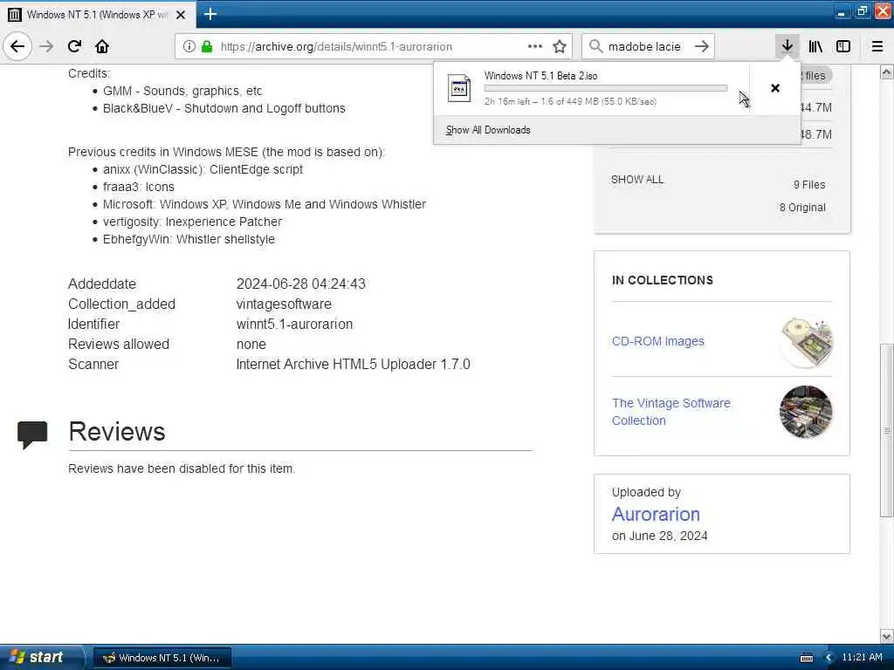Close the Windows NT 5.1 tab
This screenshot has height=670, width=894.
click(180, 15)
